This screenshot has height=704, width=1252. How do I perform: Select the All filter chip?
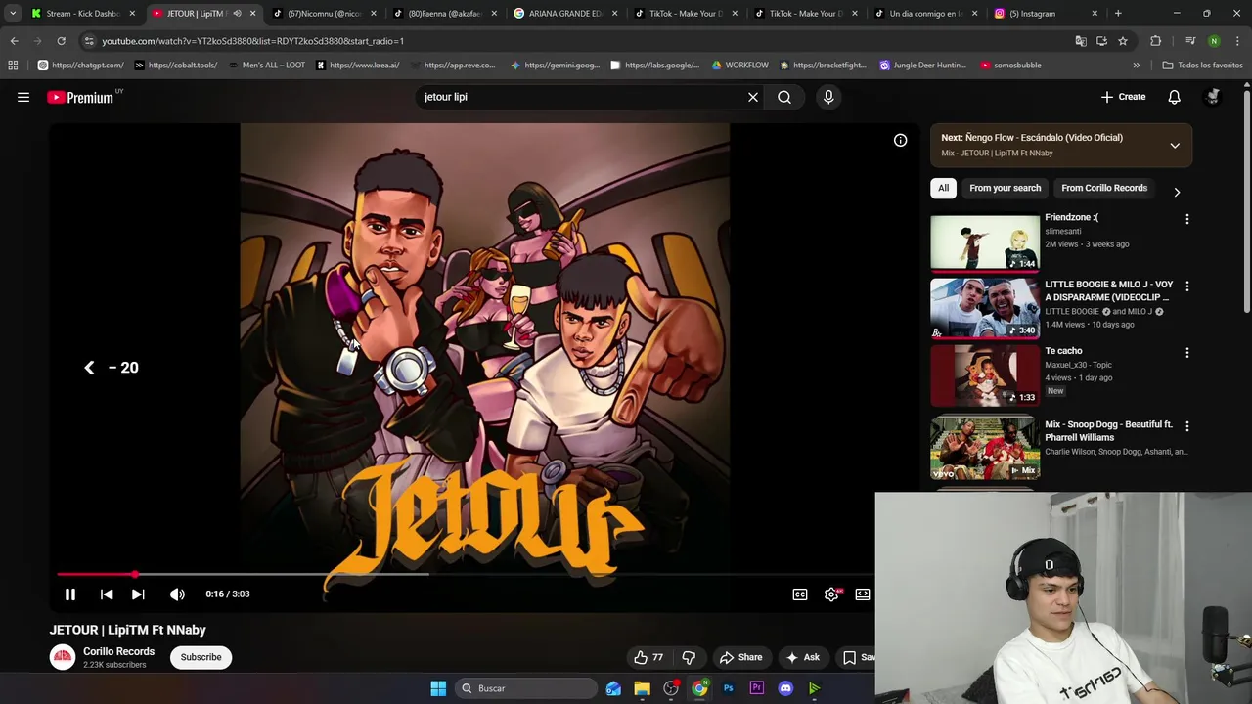coord(943,188)
